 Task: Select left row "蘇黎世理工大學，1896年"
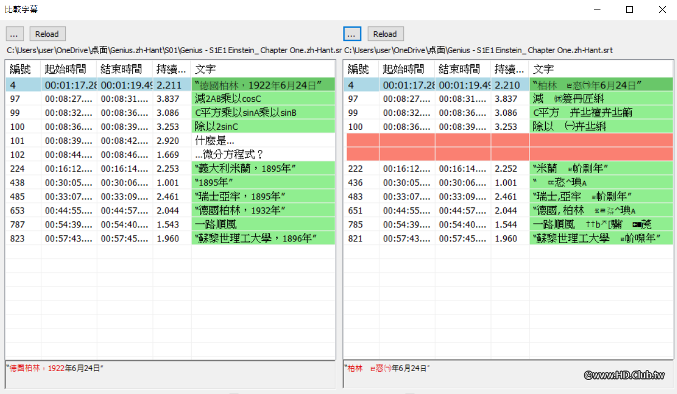pyautogui.click(x=170, y=239)
